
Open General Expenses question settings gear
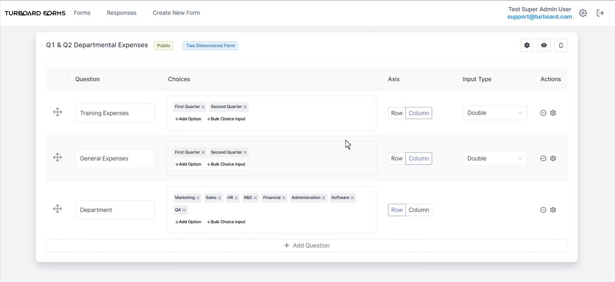(x=553, y=158)
